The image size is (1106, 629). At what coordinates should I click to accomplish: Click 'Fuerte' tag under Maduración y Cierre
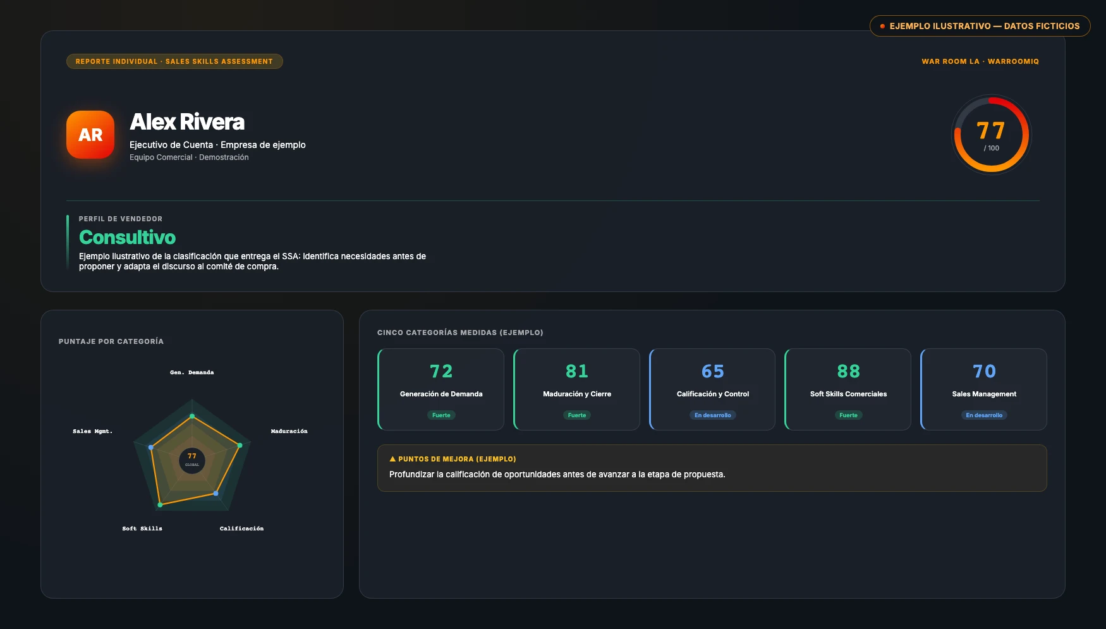click(x=577, y=415)
